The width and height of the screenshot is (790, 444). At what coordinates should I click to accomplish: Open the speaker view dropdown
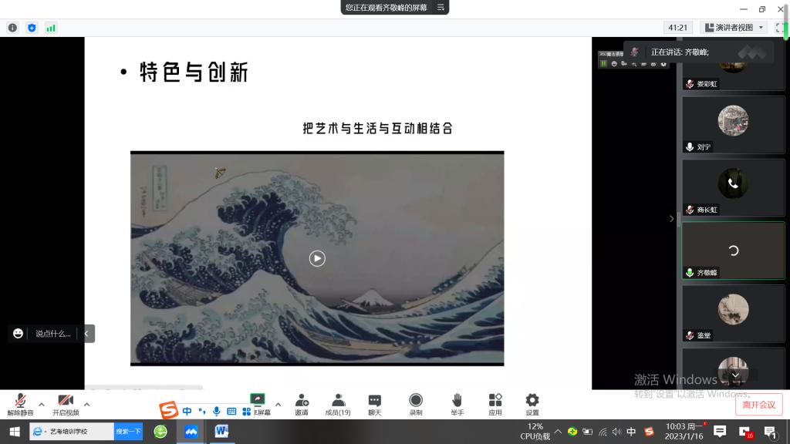(734, 27)
